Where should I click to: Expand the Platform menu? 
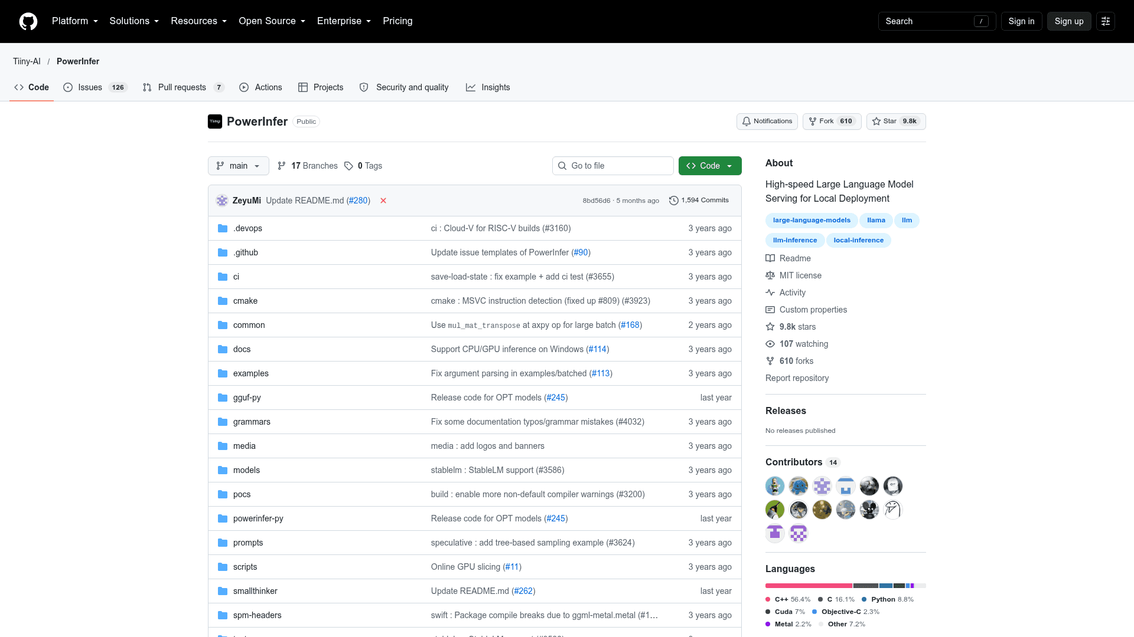(x=75, y=21)
